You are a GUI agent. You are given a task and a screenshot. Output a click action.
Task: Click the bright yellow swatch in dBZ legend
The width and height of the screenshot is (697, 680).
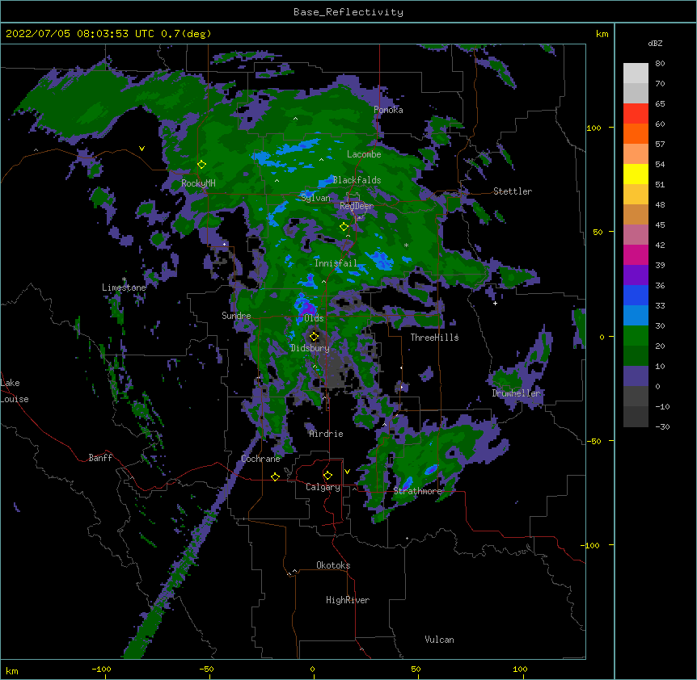coord(636,174)
